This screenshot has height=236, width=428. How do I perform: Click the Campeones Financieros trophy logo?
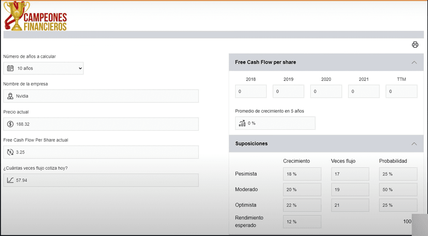(x=34, y=16)
